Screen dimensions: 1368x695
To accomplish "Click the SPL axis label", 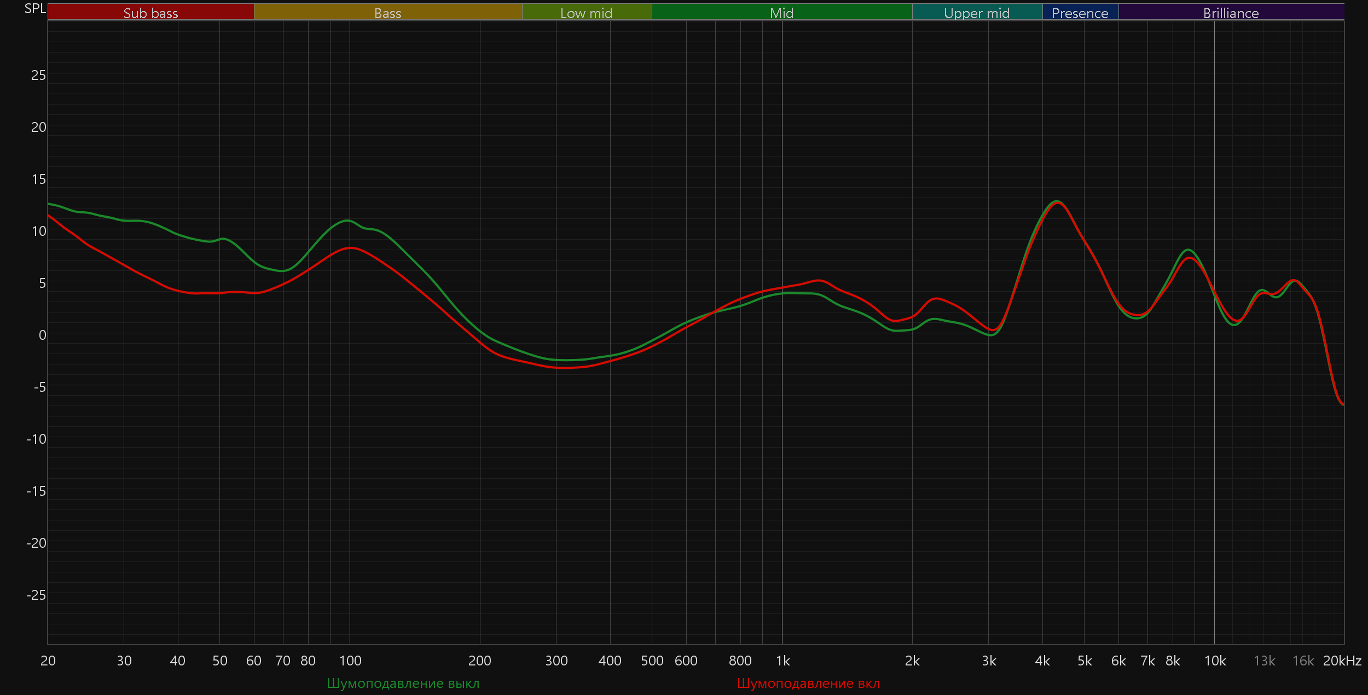I will pyautogui.click(x=35, y=9).
